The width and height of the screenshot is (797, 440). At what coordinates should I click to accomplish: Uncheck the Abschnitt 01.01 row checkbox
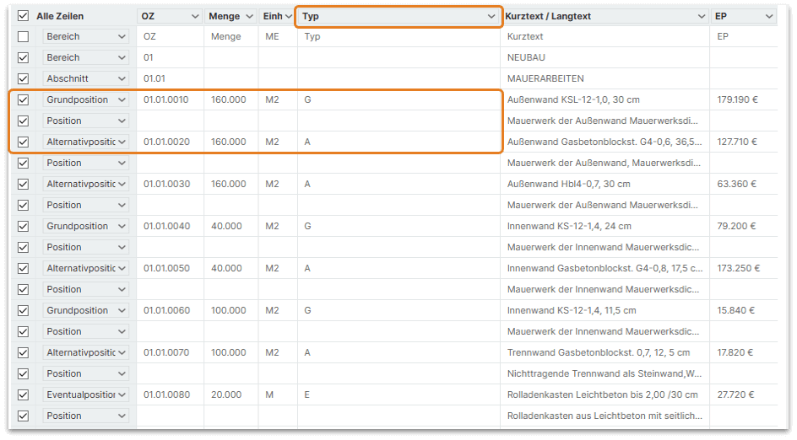pos(23,79)
